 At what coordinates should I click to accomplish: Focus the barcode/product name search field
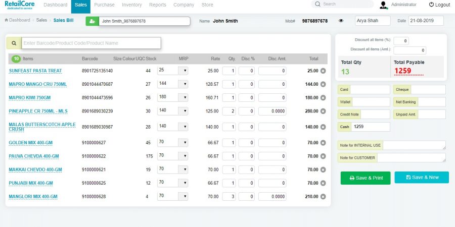tap(91, 43)
